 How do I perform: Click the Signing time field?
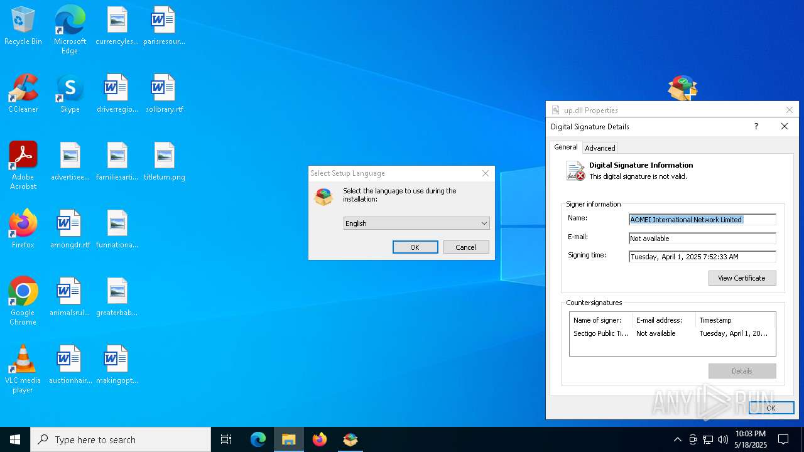tap(702, 257)
